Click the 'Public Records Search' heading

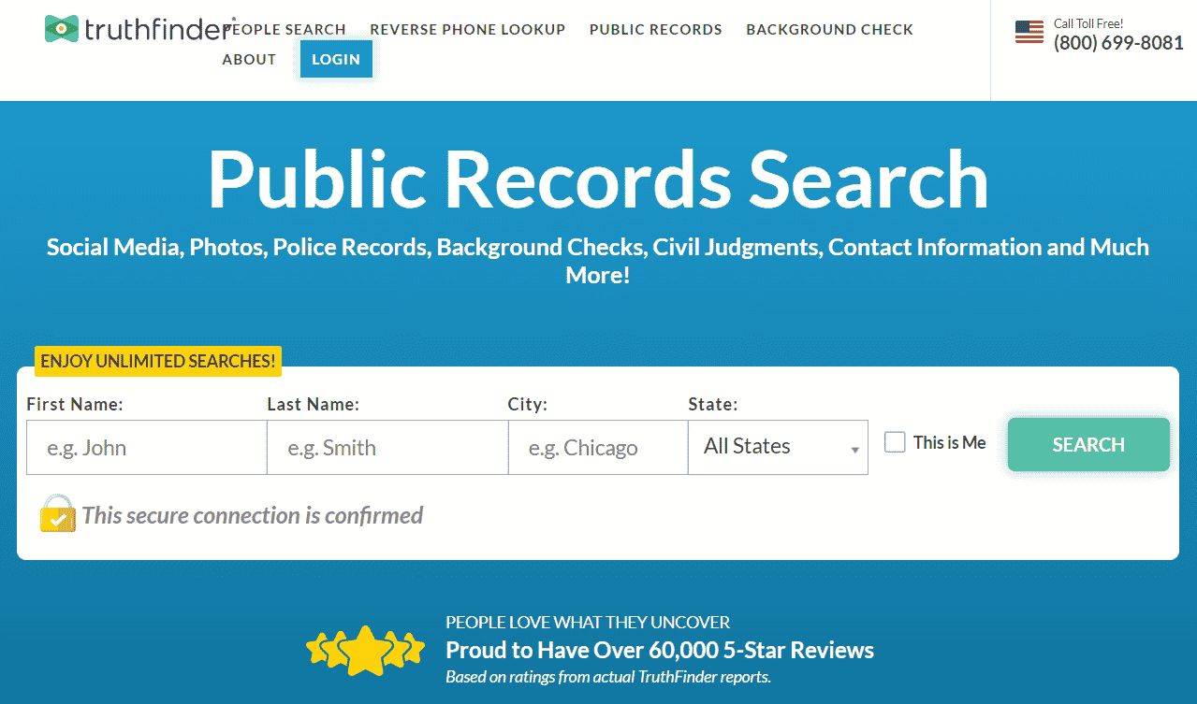598,178
